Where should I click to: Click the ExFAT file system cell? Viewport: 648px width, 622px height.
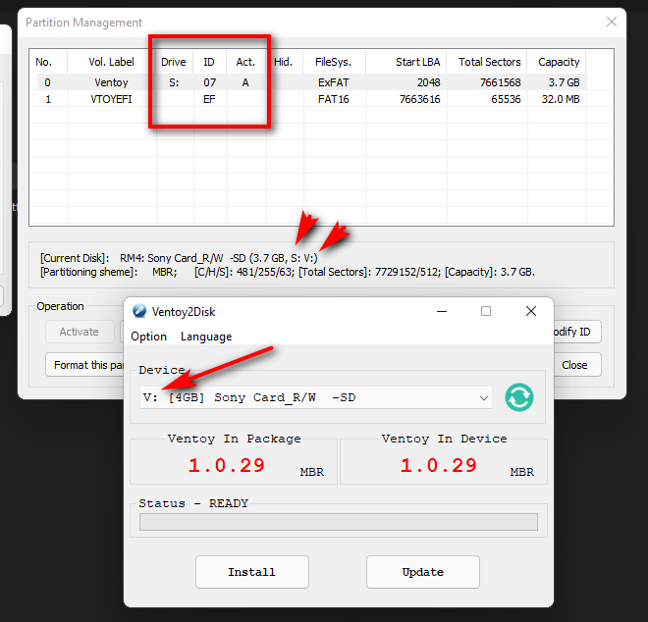pyautogui.click(x=334, y=82)
